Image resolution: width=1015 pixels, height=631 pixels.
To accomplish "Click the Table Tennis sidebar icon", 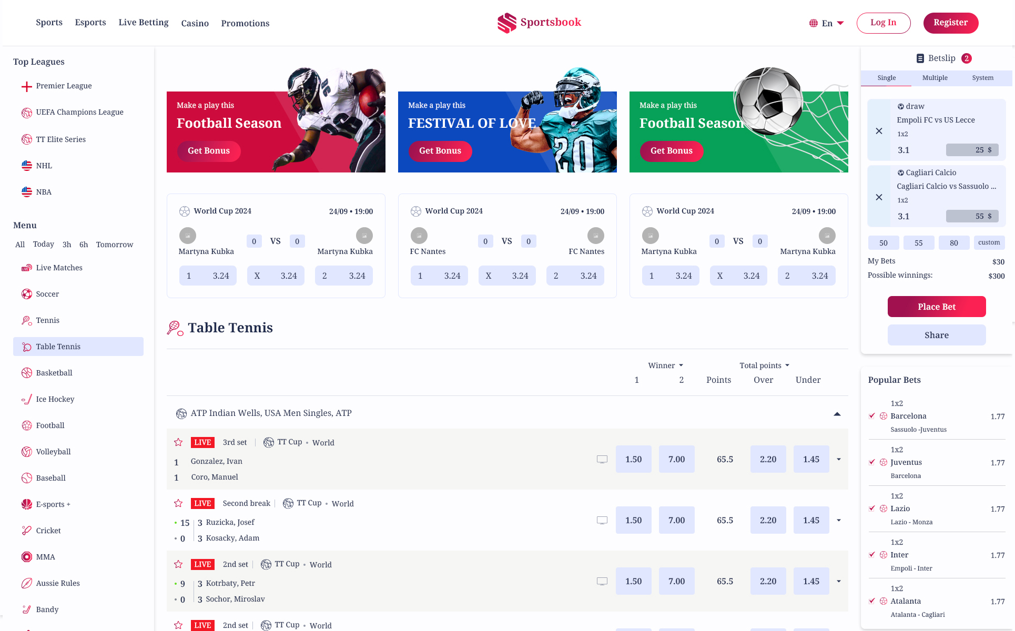I will (27, 347).
